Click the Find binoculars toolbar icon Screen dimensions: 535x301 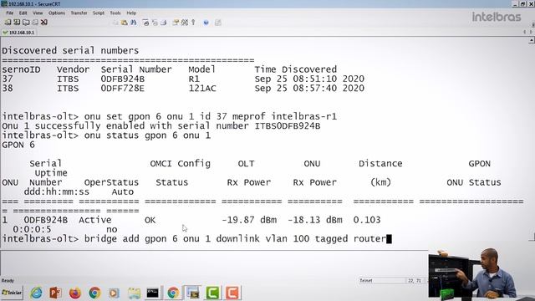pos(134,23)
